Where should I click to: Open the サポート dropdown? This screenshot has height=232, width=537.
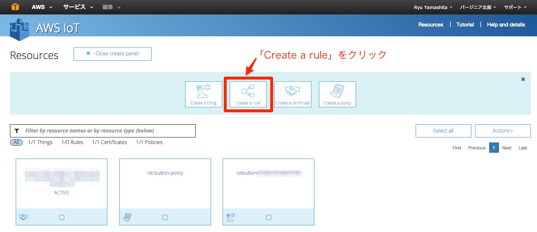(515, 7)
